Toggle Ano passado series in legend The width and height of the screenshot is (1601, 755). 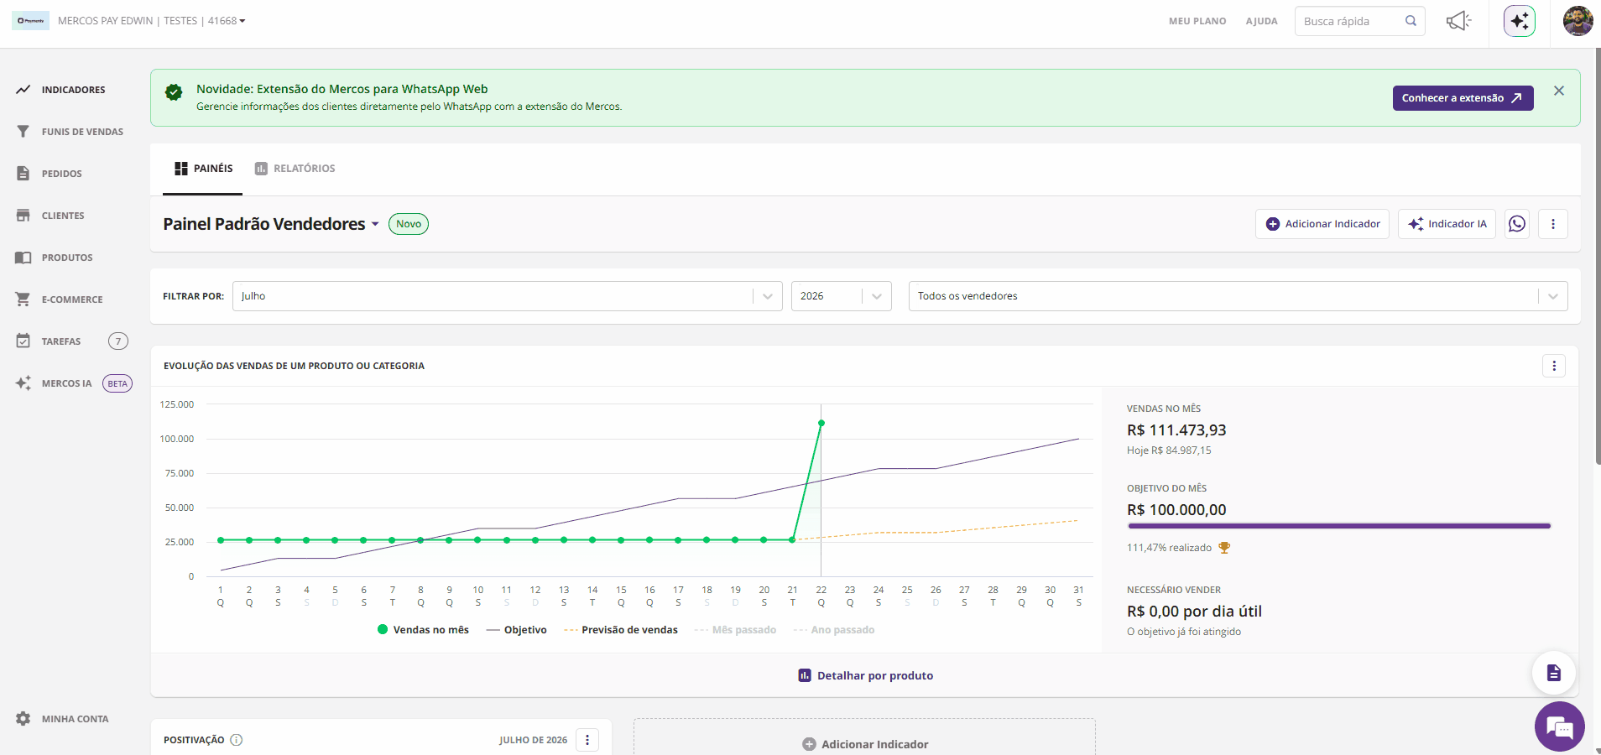pyautogui.click(x=834, y=630)
